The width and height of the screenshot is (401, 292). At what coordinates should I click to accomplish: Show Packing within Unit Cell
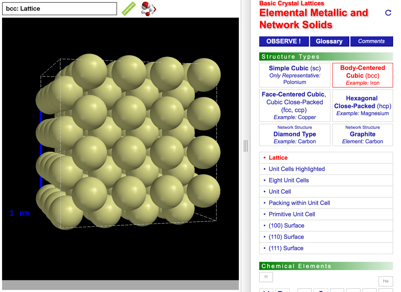299,203
